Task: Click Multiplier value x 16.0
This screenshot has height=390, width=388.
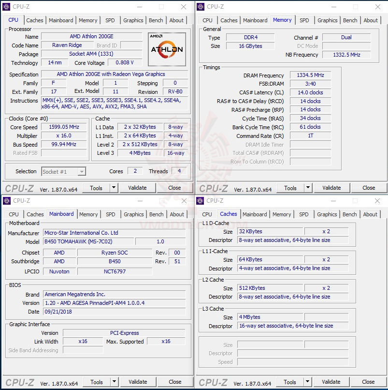Action: (64, 135)
